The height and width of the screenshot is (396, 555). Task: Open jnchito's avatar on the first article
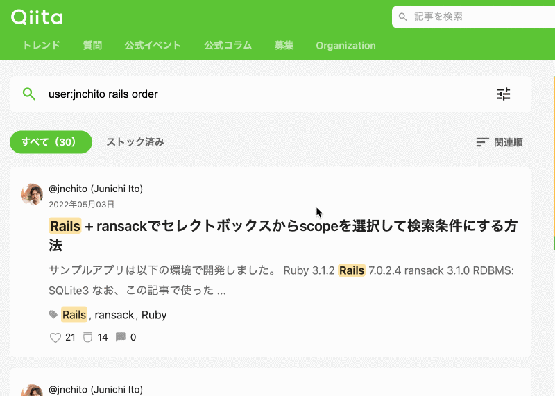pos(32,194)
